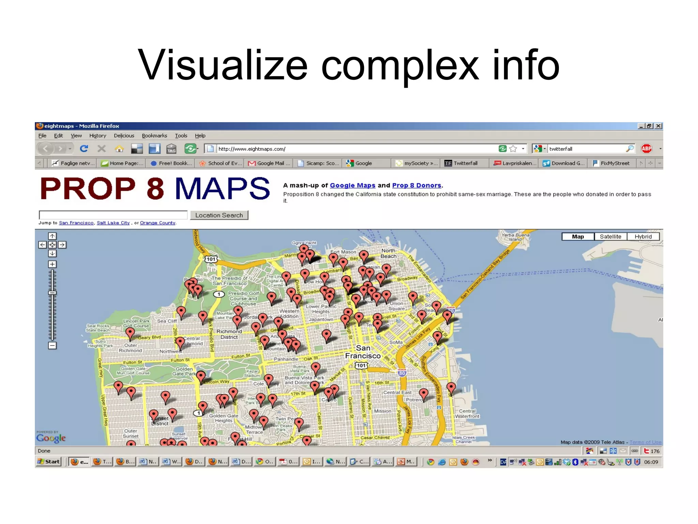This screenshot has width=698, height=524.
Task: Open the File menu
Action: (x=42, y=136)
